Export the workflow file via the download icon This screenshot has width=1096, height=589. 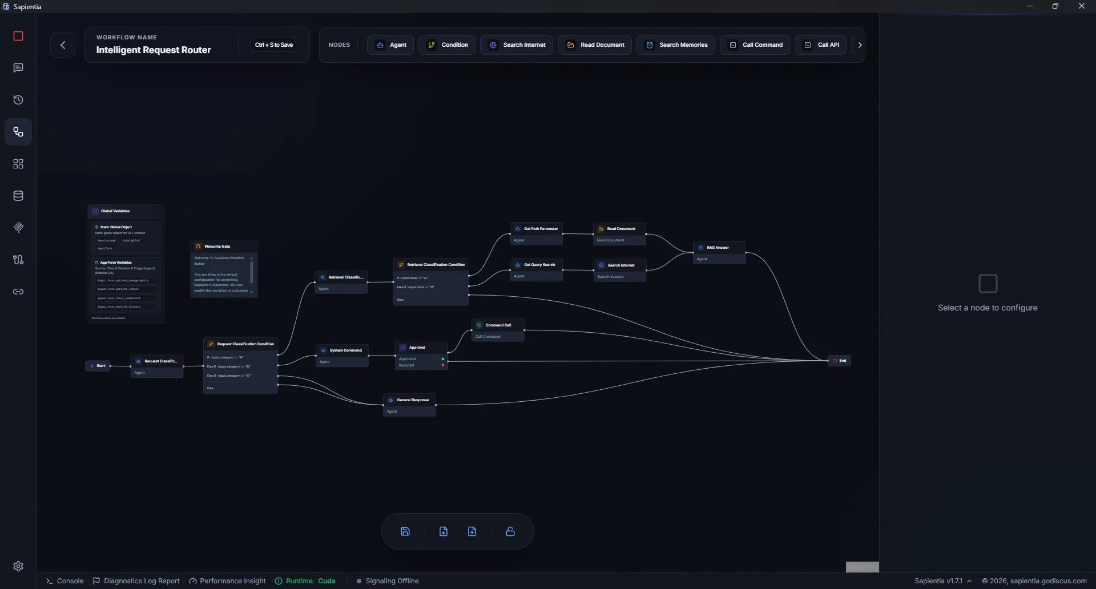pos(444,531)
